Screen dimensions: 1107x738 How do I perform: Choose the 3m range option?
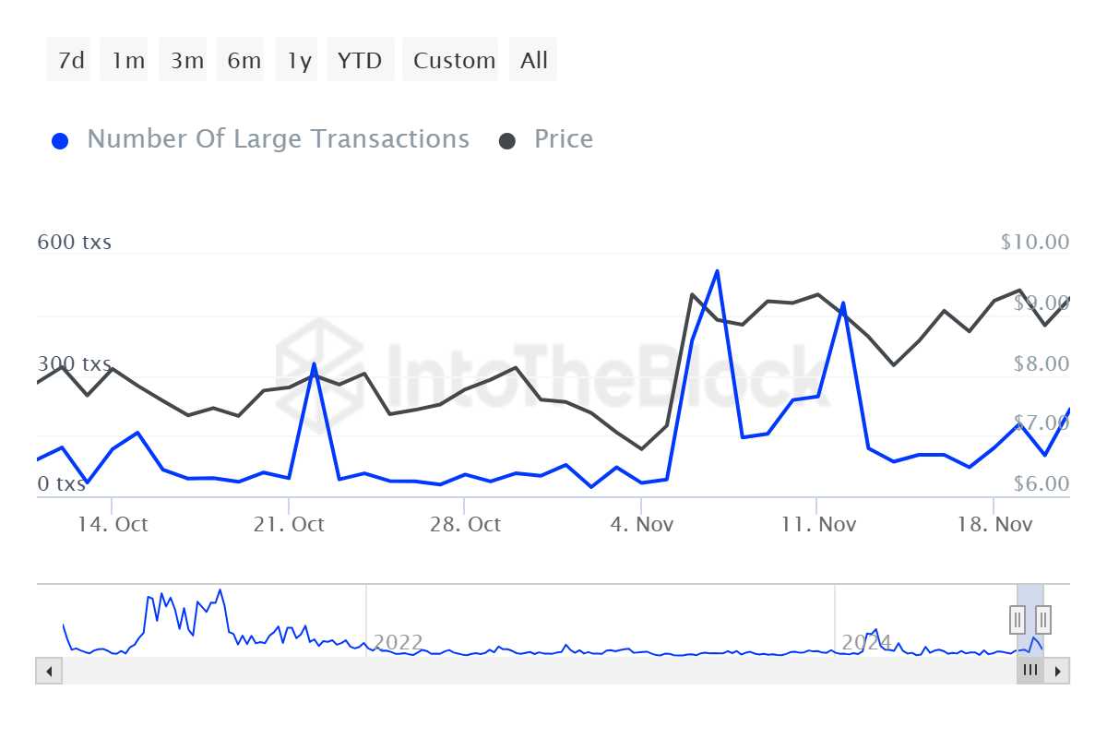click(184, 61)
